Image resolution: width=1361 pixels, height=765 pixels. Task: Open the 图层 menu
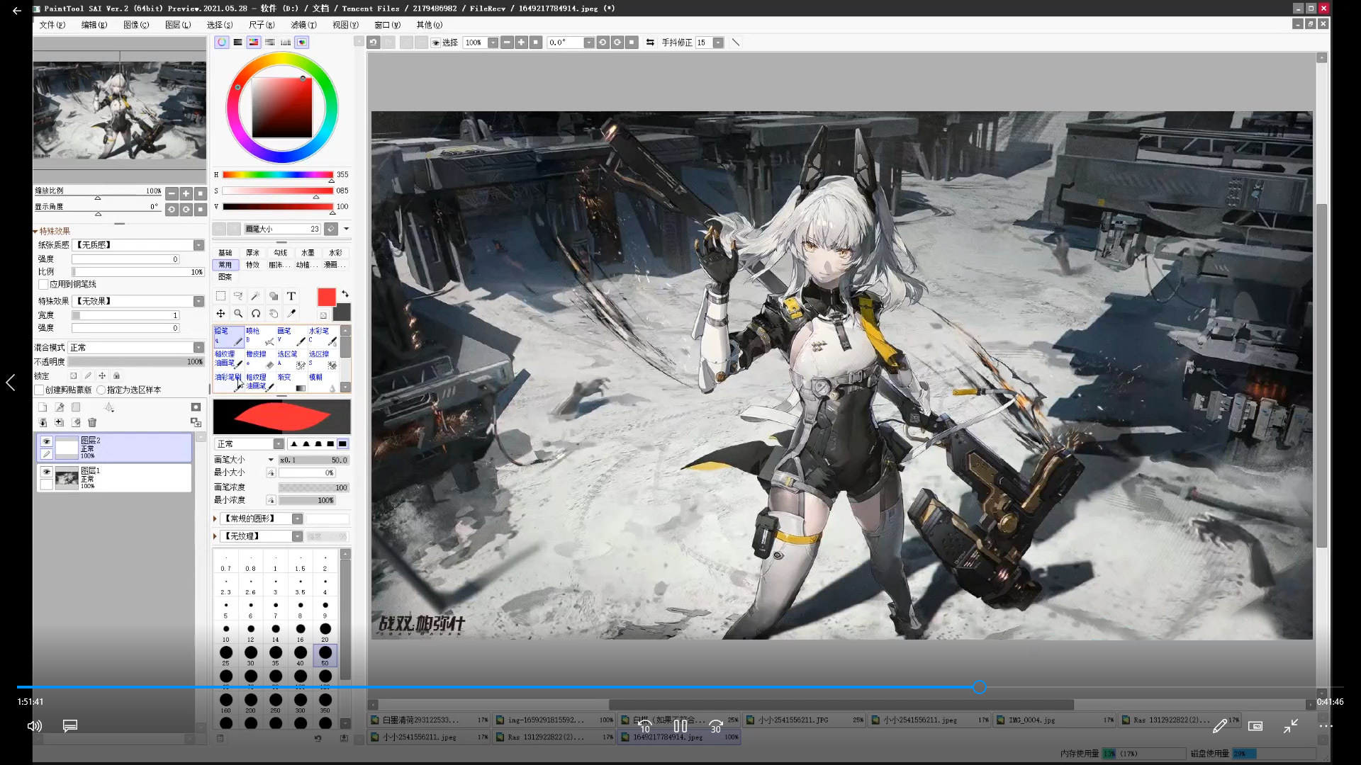(177, 25)
